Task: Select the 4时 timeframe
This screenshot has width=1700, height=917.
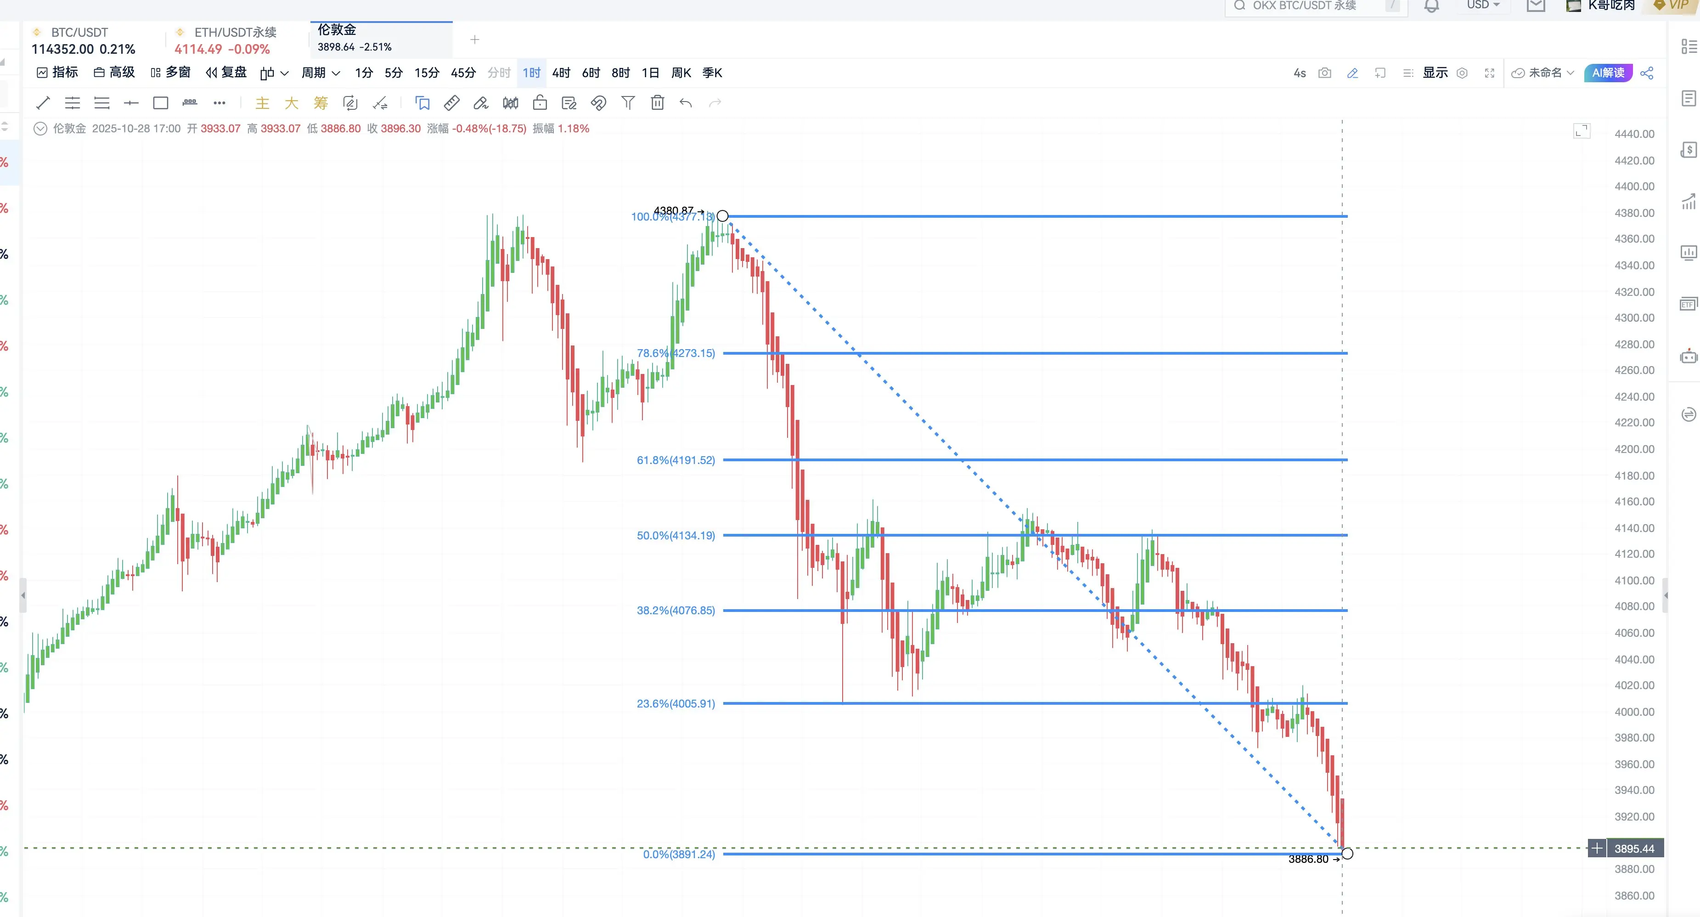Action: [x=561, y=74]
